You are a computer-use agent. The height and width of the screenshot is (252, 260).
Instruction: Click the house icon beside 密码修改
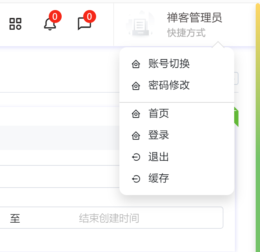pos(136,86)
